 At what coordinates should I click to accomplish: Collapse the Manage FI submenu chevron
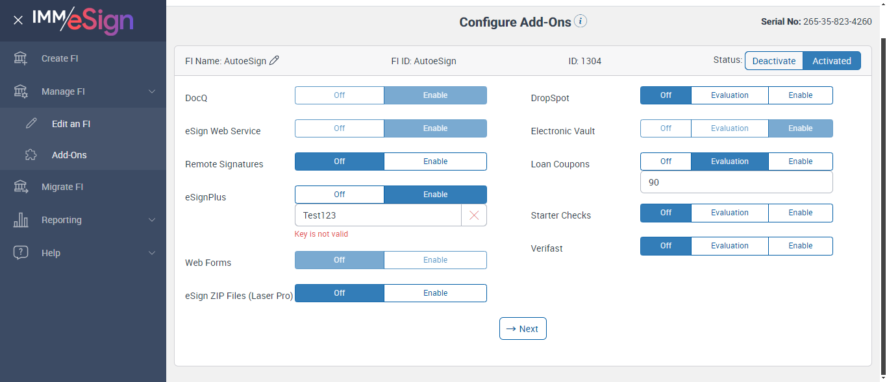152,91
